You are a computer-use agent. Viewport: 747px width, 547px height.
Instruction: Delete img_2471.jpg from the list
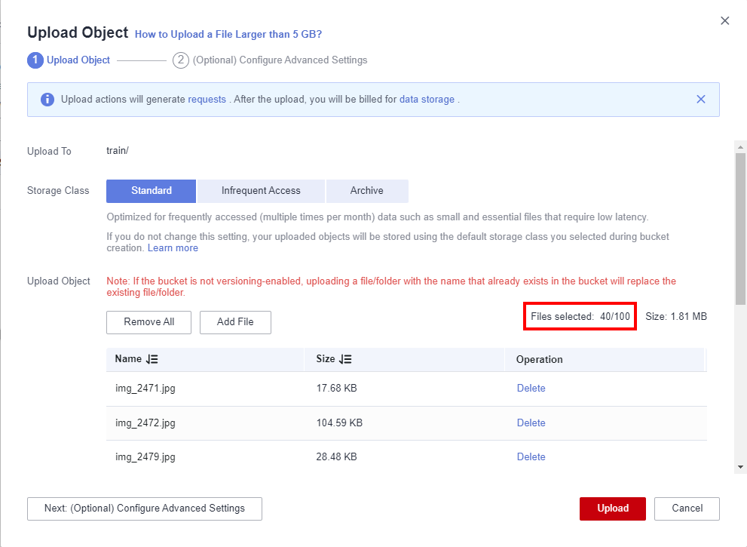531,389
